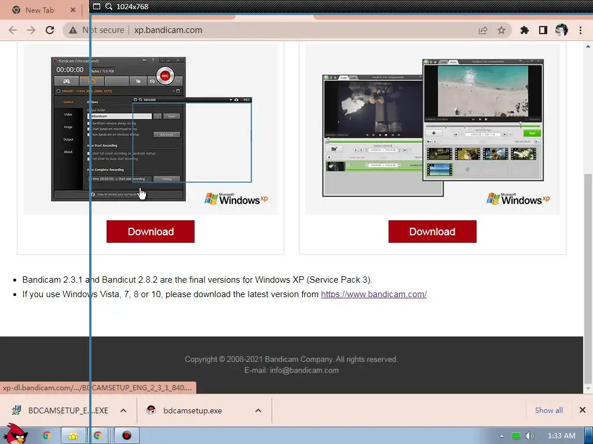593x444 pixels.
Task: Expand options for bdcamsetup.exe download
Action: point(258,410)
